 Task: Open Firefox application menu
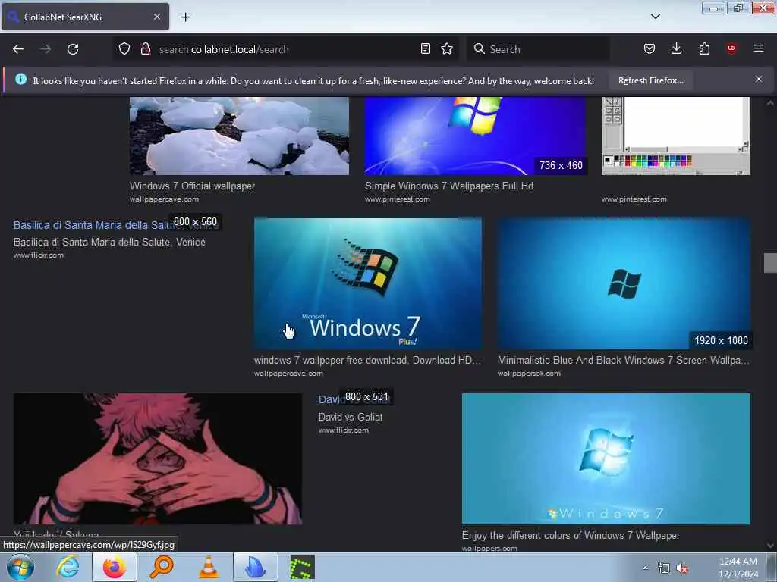point(759,48)
